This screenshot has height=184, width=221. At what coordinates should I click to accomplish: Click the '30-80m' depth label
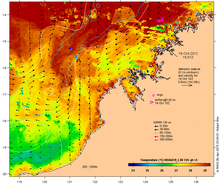[x=164, y=129]
